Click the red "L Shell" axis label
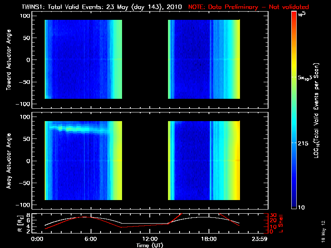 click(x=281, y=223)
